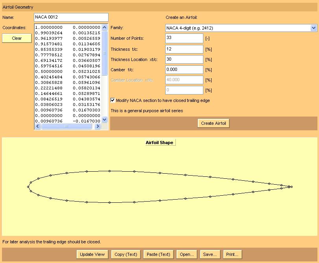Open the airfoil Family dropdown
The image size is (319, 263).
pos(241,28)
